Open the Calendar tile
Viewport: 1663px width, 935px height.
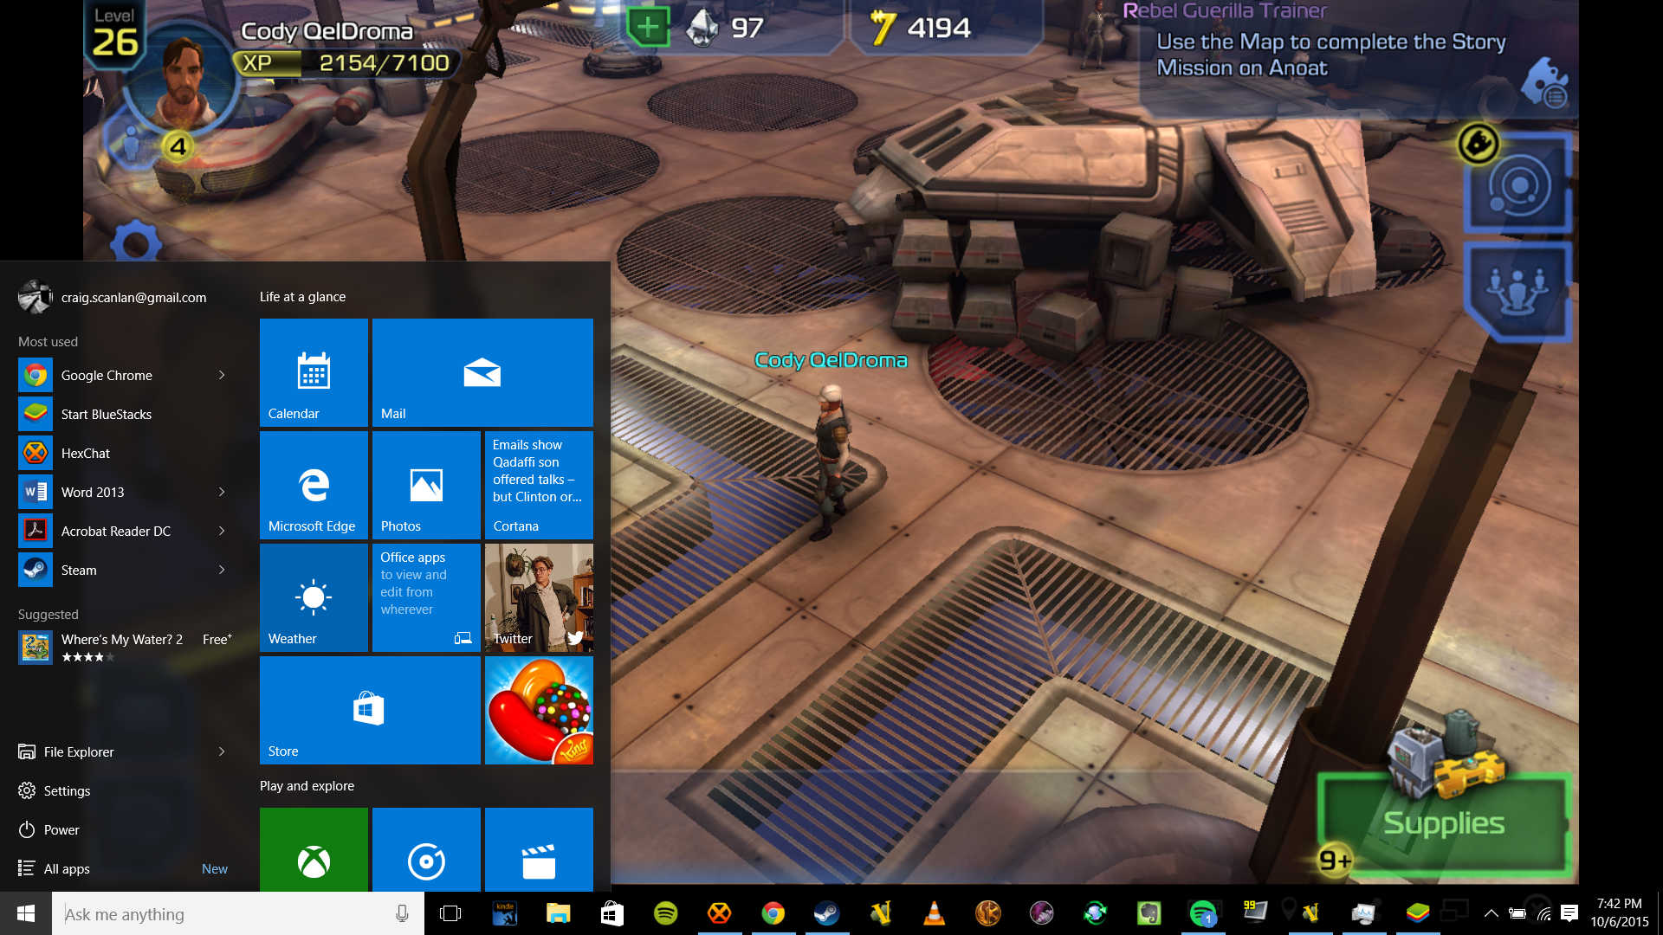pyautogui.click(x=314, y=372)
